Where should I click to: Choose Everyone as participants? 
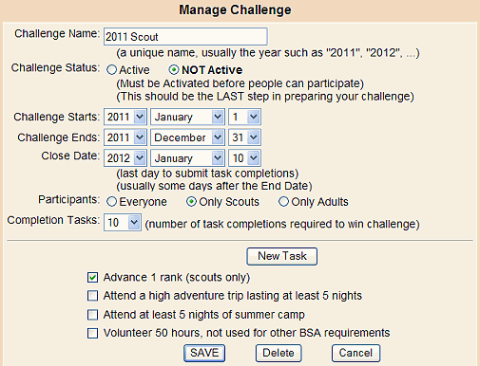pyautogui.click(x=111, y=202)
